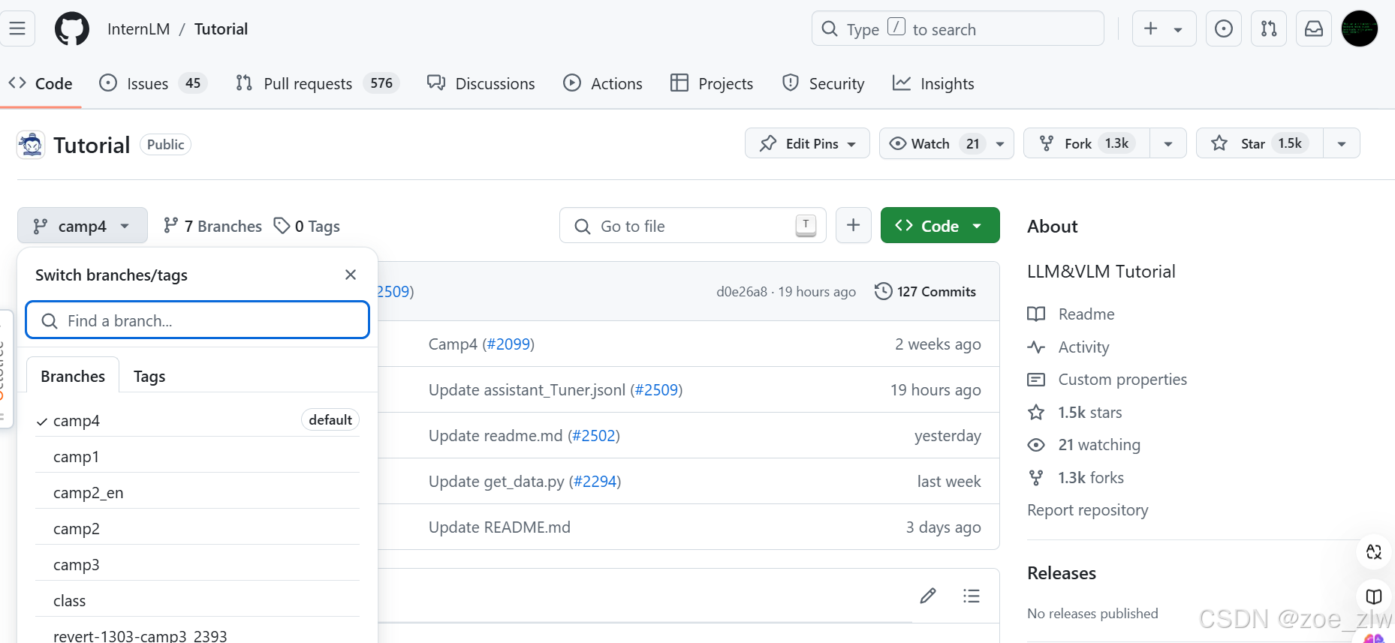Focus the Go to file search field
1395x643 pixels.
click(x=692, y=226)
